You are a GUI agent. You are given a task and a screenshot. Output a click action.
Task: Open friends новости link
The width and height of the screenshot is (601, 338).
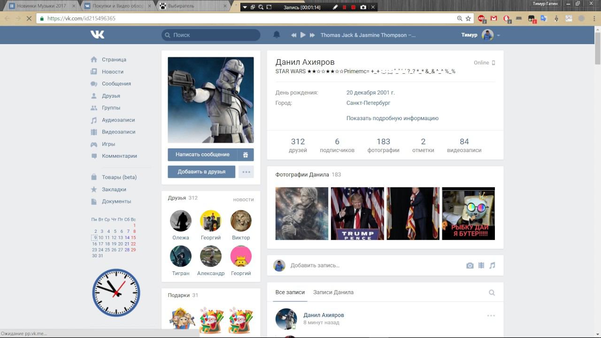point(243,200)
